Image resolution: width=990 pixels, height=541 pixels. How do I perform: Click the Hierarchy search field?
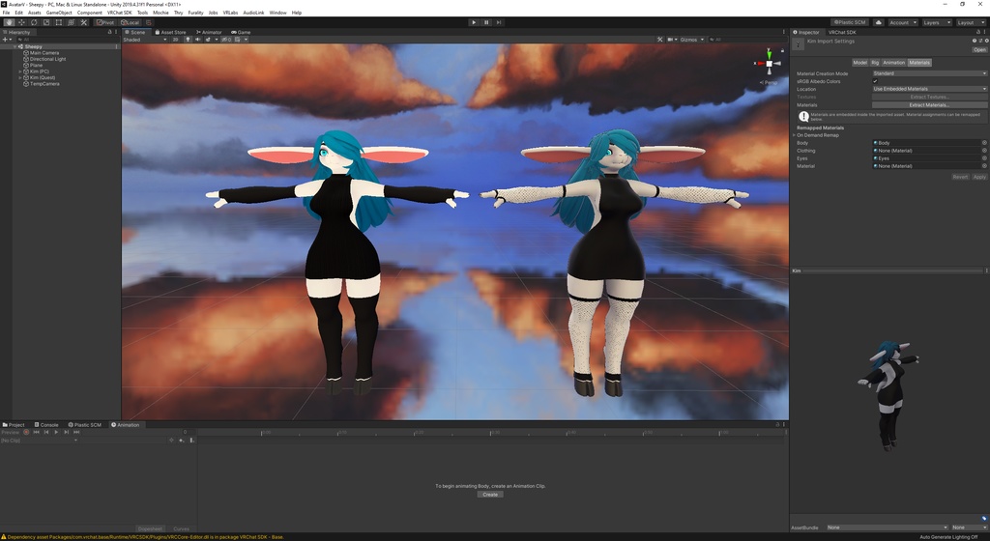pos(67,39)
